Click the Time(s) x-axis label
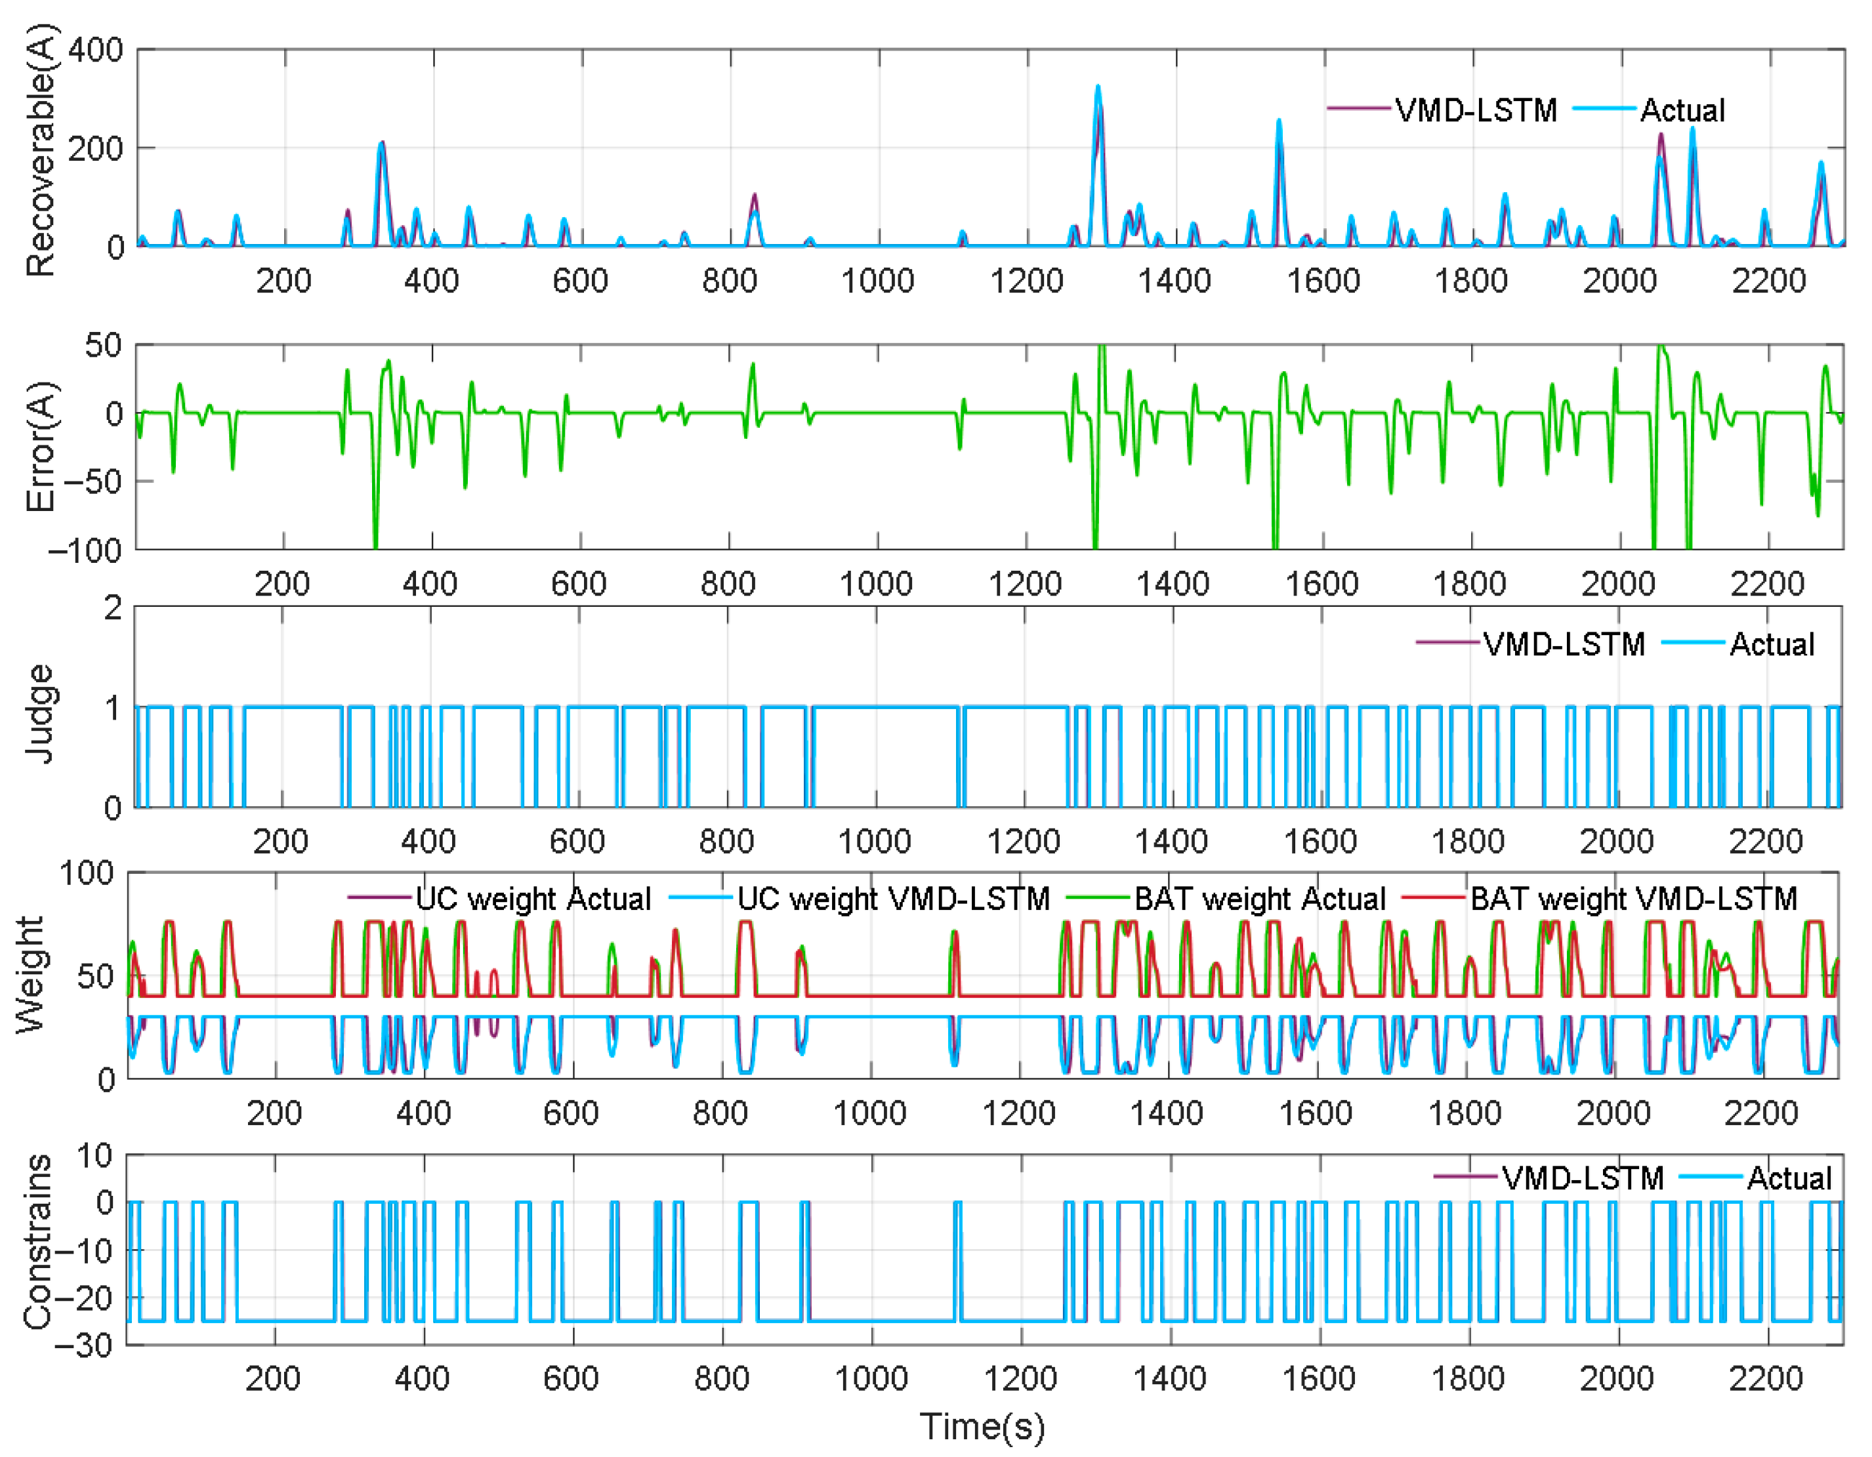Screen dimensions: 1872x1457 [x=982, y=1427]
